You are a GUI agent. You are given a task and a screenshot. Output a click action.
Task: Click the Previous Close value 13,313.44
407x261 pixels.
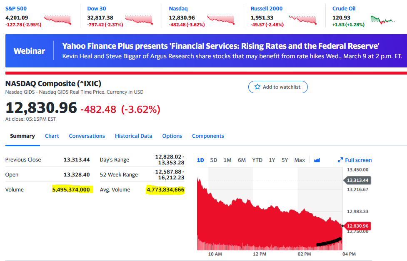(77, 159)
